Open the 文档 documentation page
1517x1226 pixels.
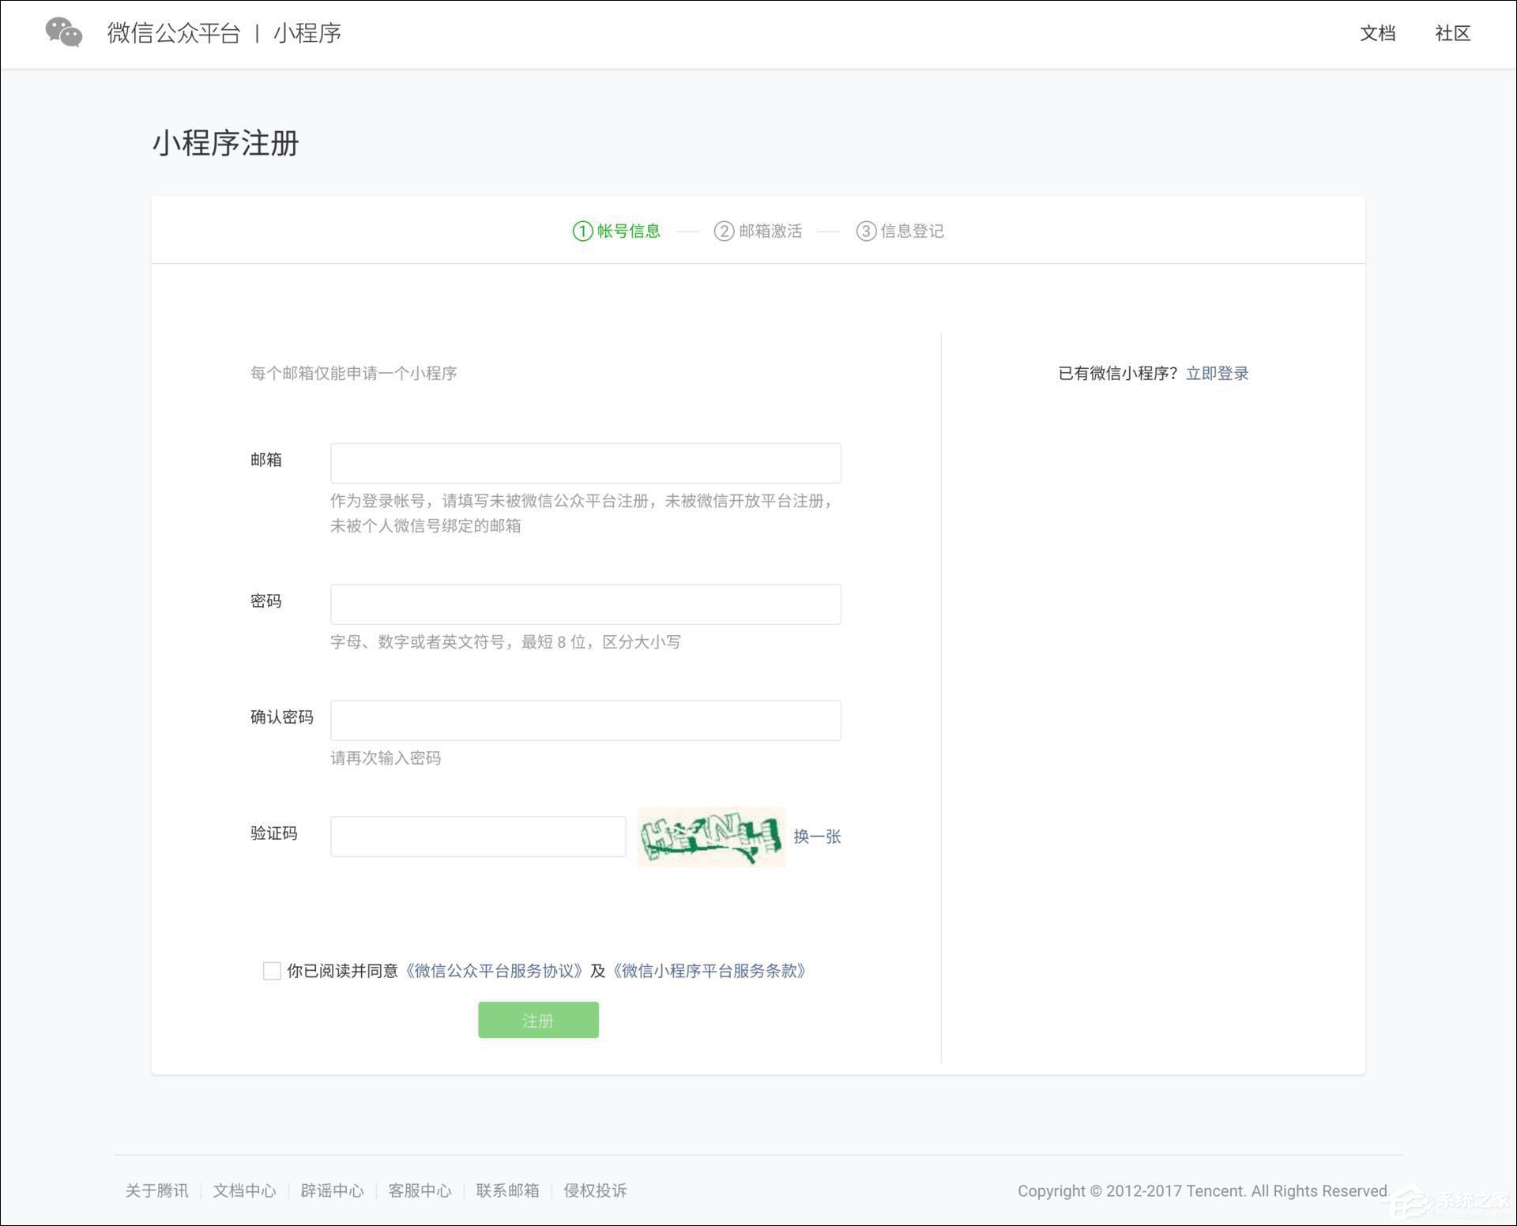pos(1378,33)
